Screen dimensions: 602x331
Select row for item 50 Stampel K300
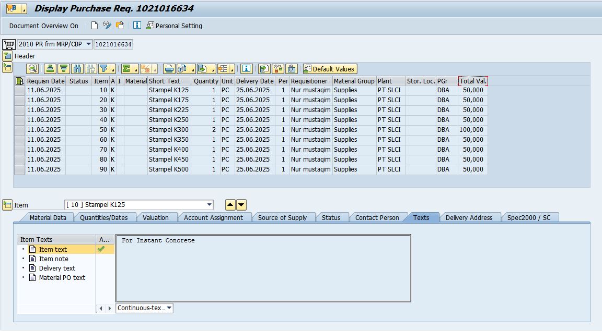point(19,130)
